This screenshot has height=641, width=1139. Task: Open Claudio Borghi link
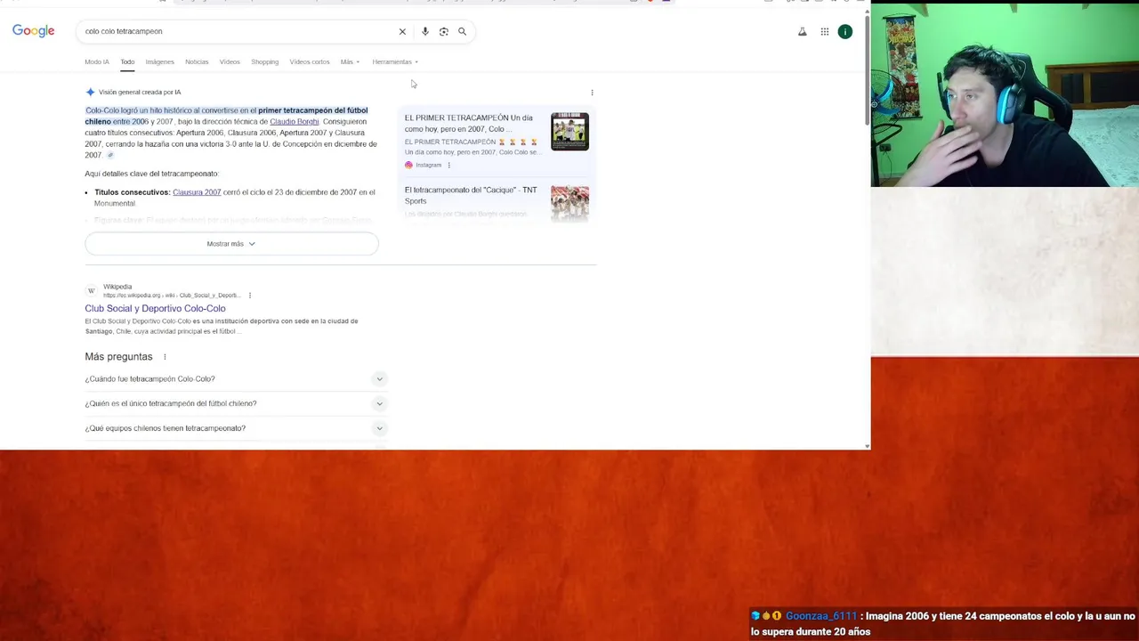point(295,122)
